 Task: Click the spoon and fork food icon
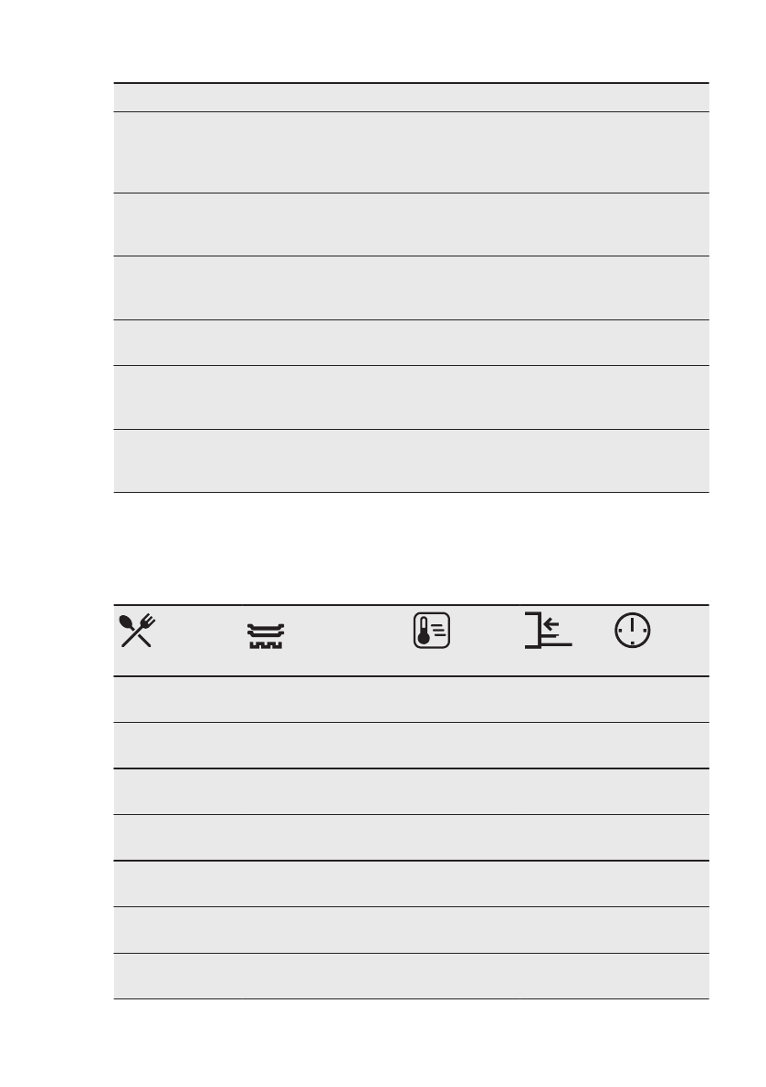pos(137,631)
